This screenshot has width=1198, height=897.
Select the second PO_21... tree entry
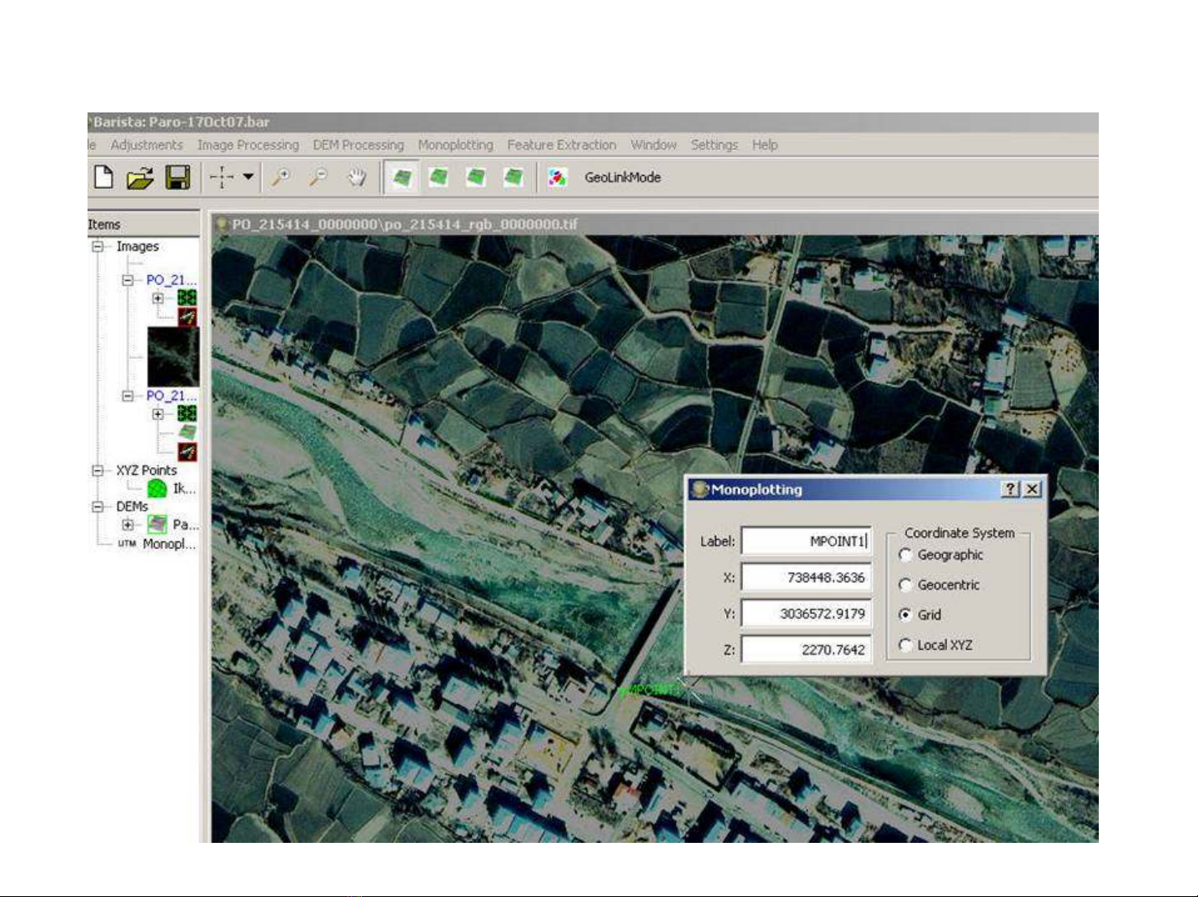click(171, 396)
